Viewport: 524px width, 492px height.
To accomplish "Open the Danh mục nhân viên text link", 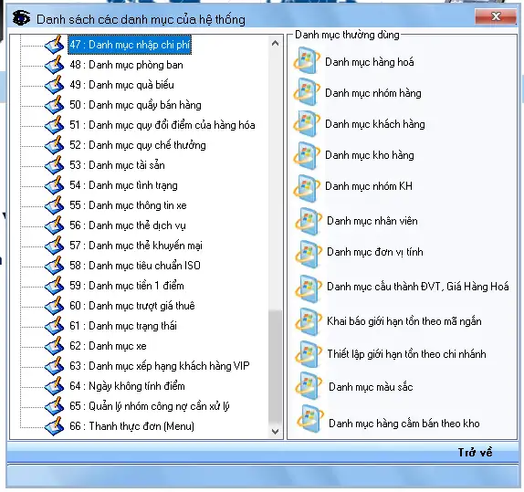I will tap(372, 221).
